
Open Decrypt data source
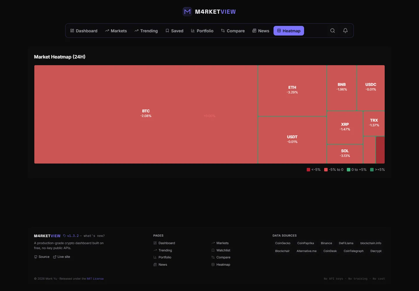pos(376,251)
